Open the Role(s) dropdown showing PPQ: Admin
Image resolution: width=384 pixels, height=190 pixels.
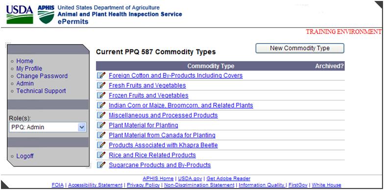(x=48, y=127)
